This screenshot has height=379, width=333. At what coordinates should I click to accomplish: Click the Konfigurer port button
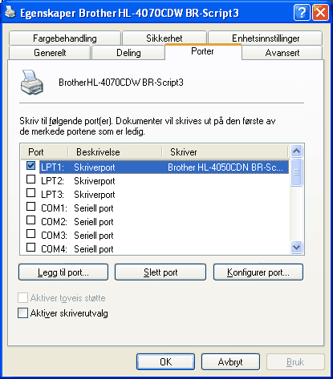pos(258,272)
